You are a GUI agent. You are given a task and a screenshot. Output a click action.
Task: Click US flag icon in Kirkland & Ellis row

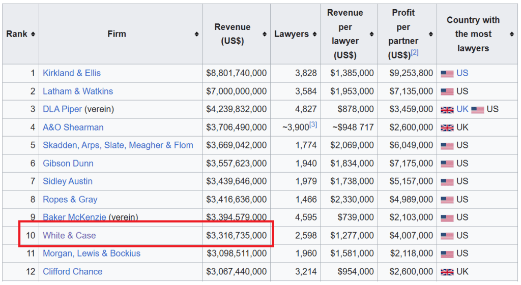pyautogui.click(x=447, y=74)
